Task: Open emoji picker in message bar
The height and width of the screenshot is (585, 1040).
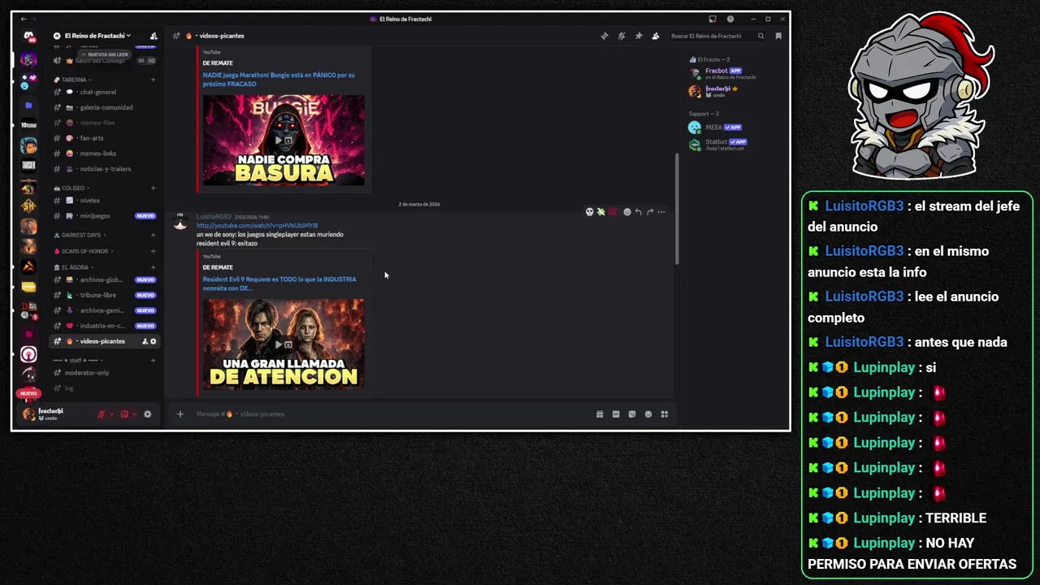Action: [648, 414]
